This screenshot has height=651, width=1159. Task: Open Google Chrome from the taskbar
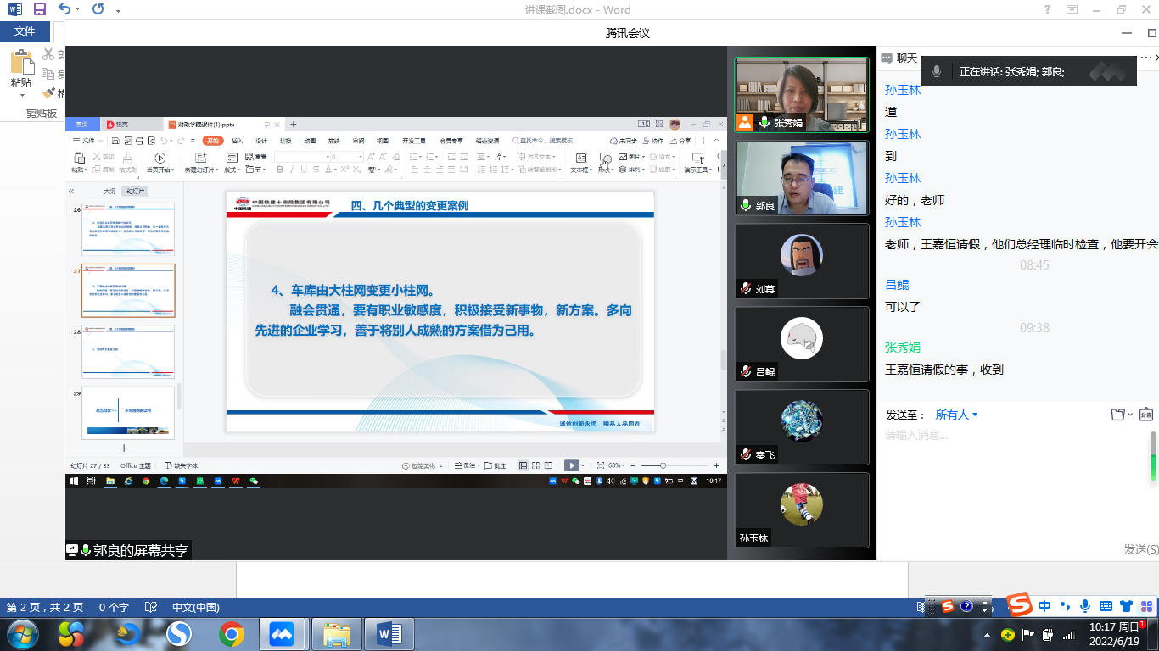click(x=231, y=634)
